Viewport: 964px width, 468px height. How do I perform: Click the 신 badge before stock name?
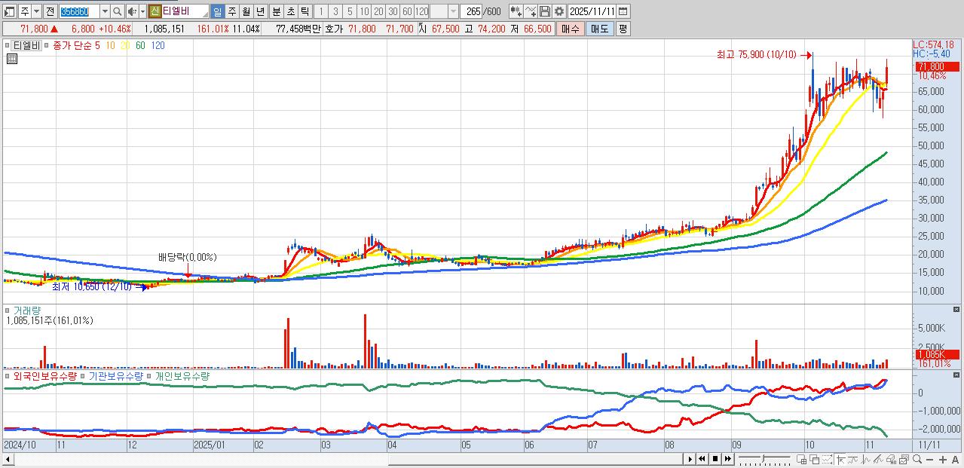pyautogui.click(x=155, y=11)
